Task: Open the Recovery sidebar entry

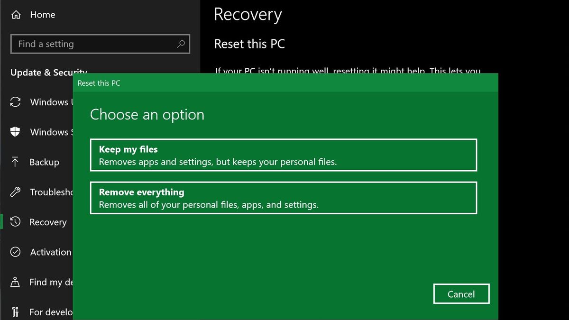Action: coord(48,222)
